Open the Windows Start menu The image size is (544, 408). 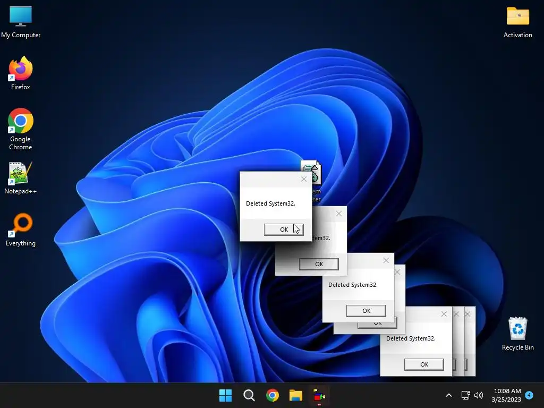click(225, 395)
